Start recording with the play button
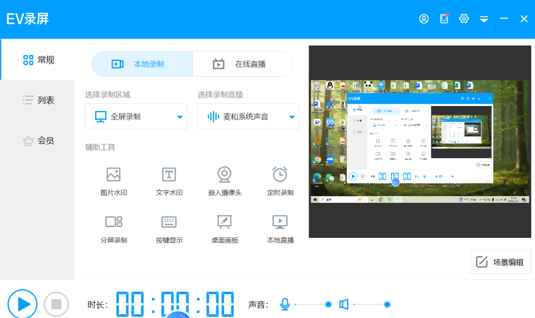 (x=22, y=304)
